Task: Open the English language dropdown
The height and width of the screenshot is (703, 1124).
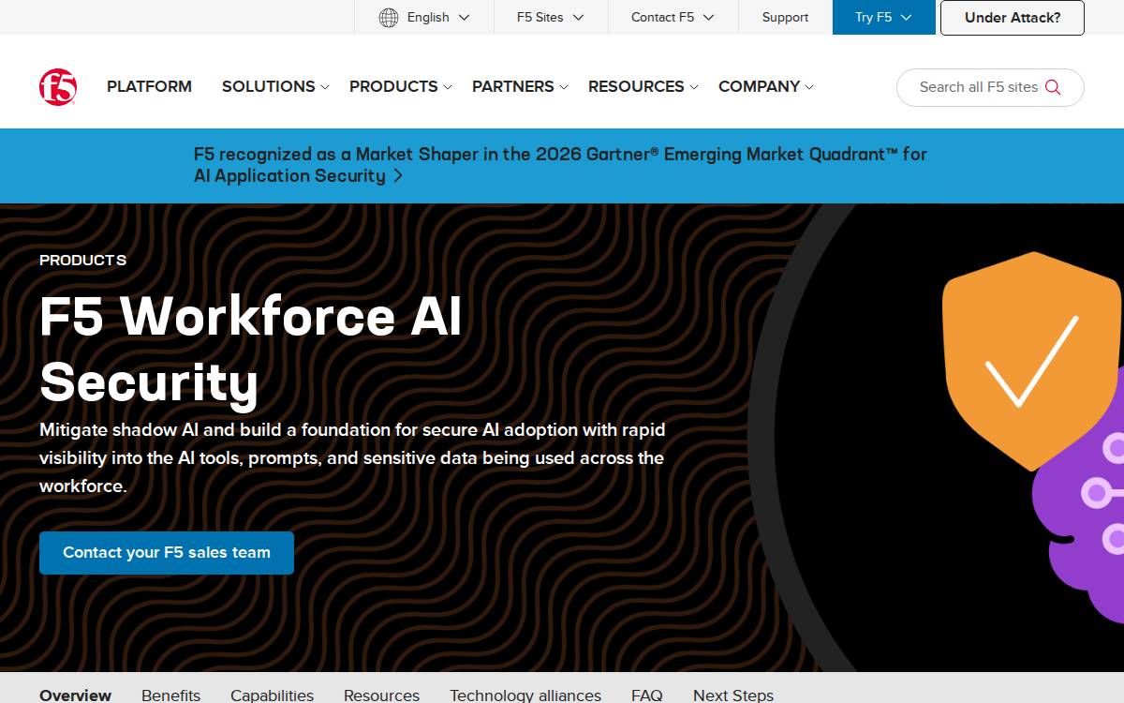Action: 424,17
